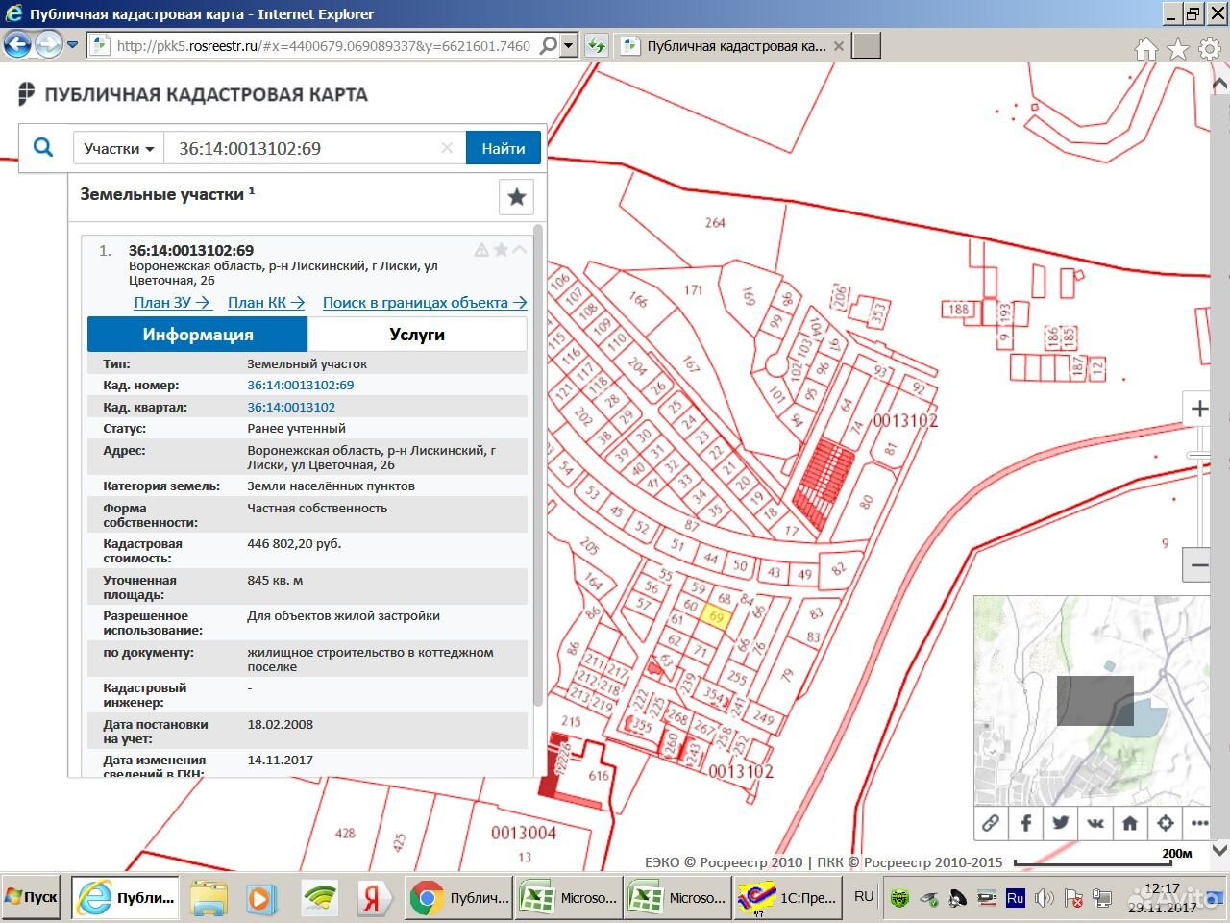
Task: Click the Кадастровая стоимость value 446 802,20 руб.
Action: [x=294, y=543]
